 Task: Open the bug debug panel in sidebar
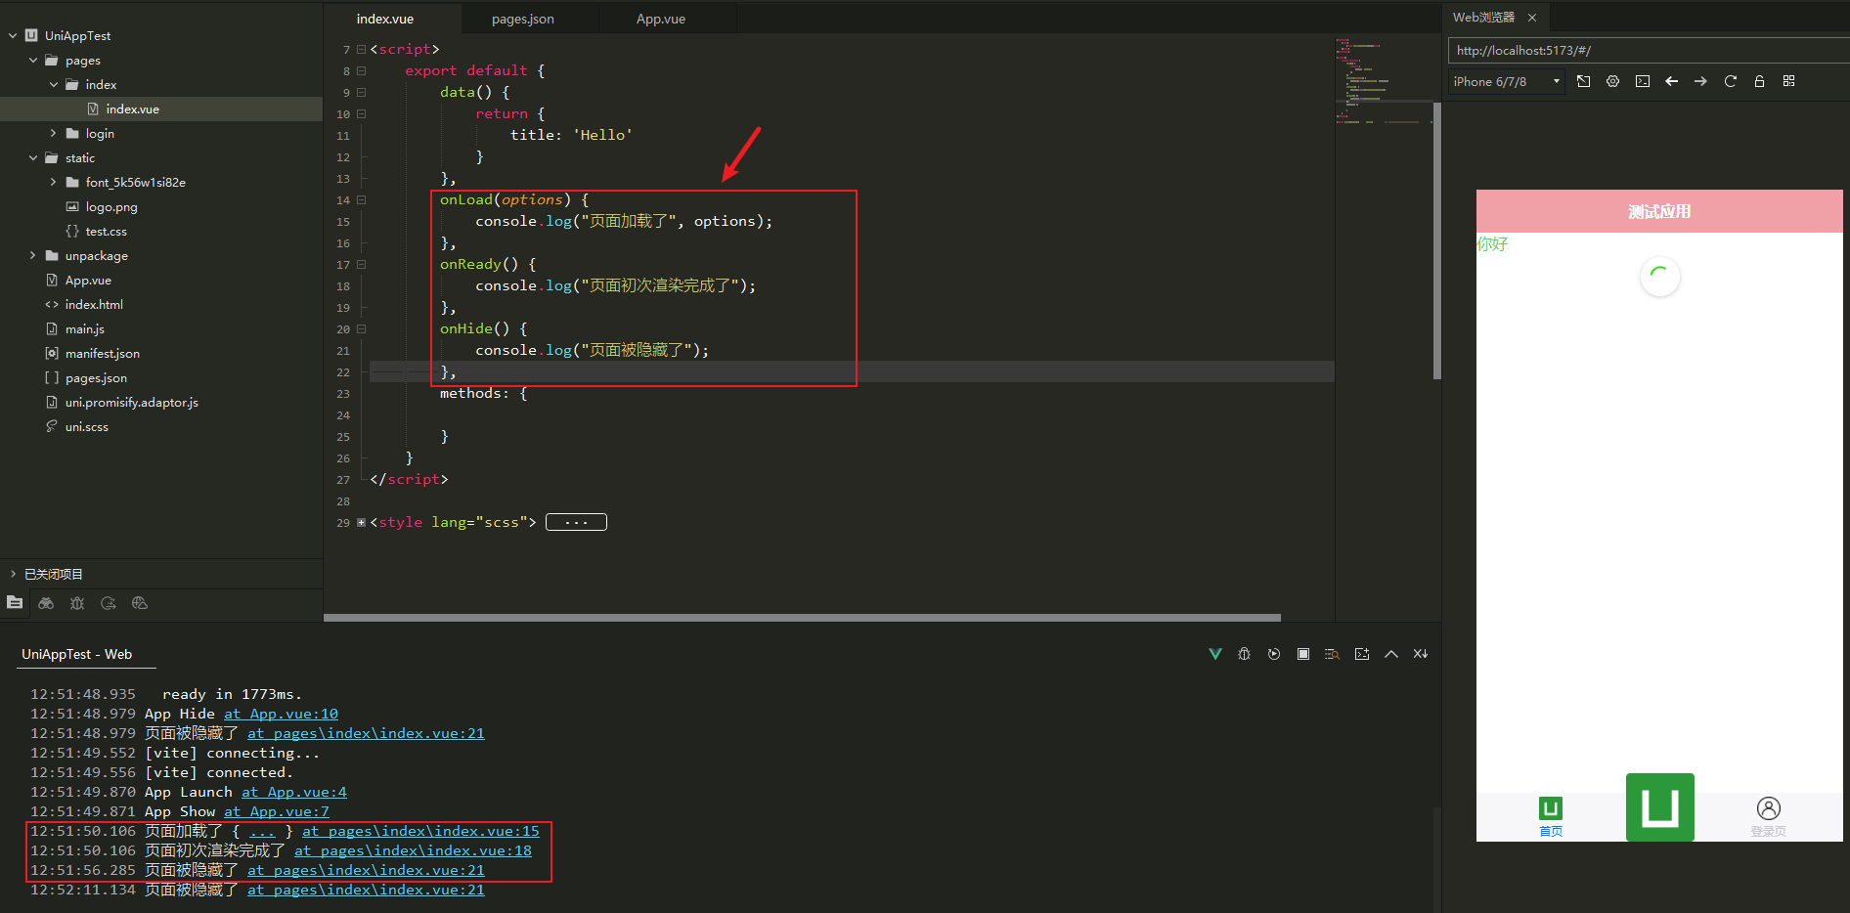pos(77,603)
